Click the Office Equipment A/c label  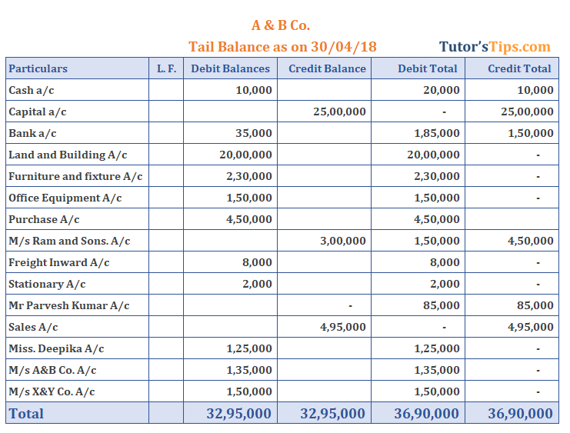[65, 198]
